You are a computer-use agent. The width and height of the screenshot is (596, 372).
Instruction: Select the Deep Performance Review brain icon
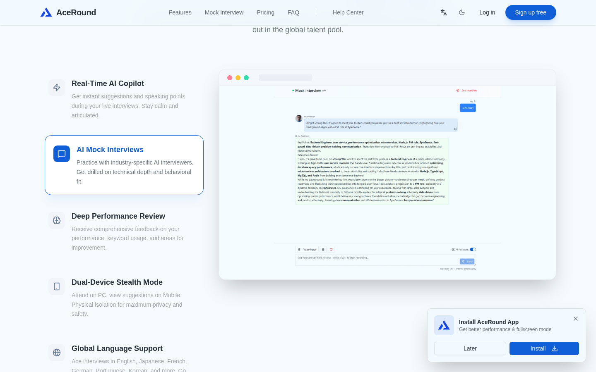57,220
